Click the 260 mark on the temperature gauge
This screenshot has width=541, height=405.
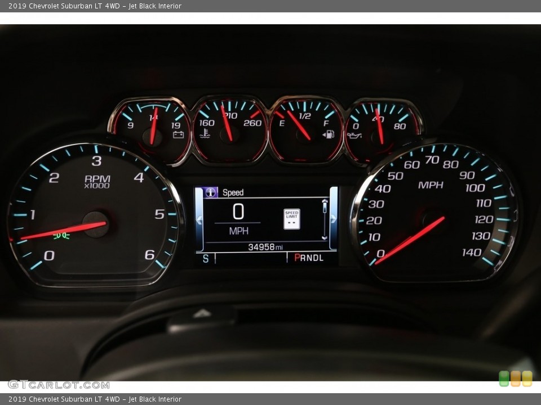point(252,123)
